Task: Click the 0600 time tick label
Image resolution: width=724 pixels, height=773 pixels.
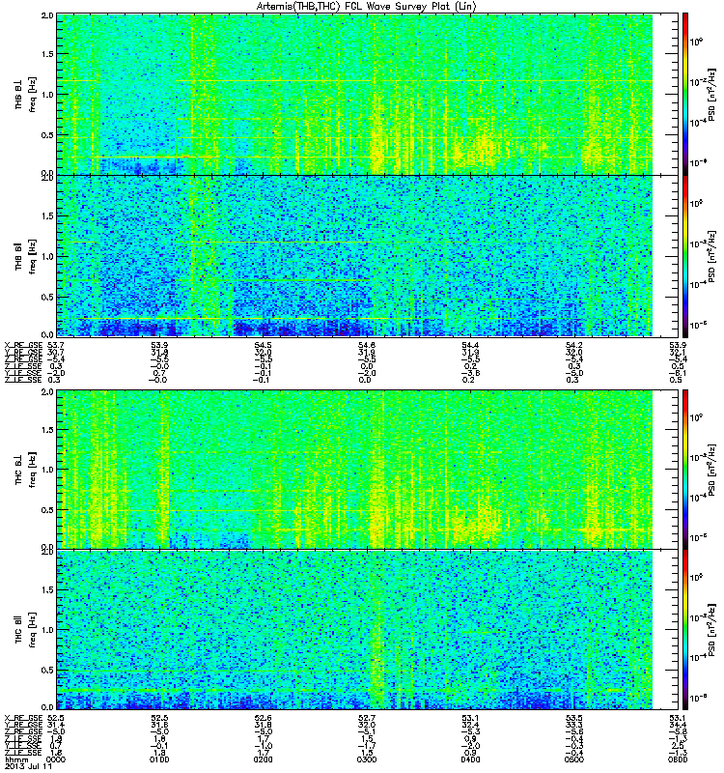Action: click(x=678, y=759)
